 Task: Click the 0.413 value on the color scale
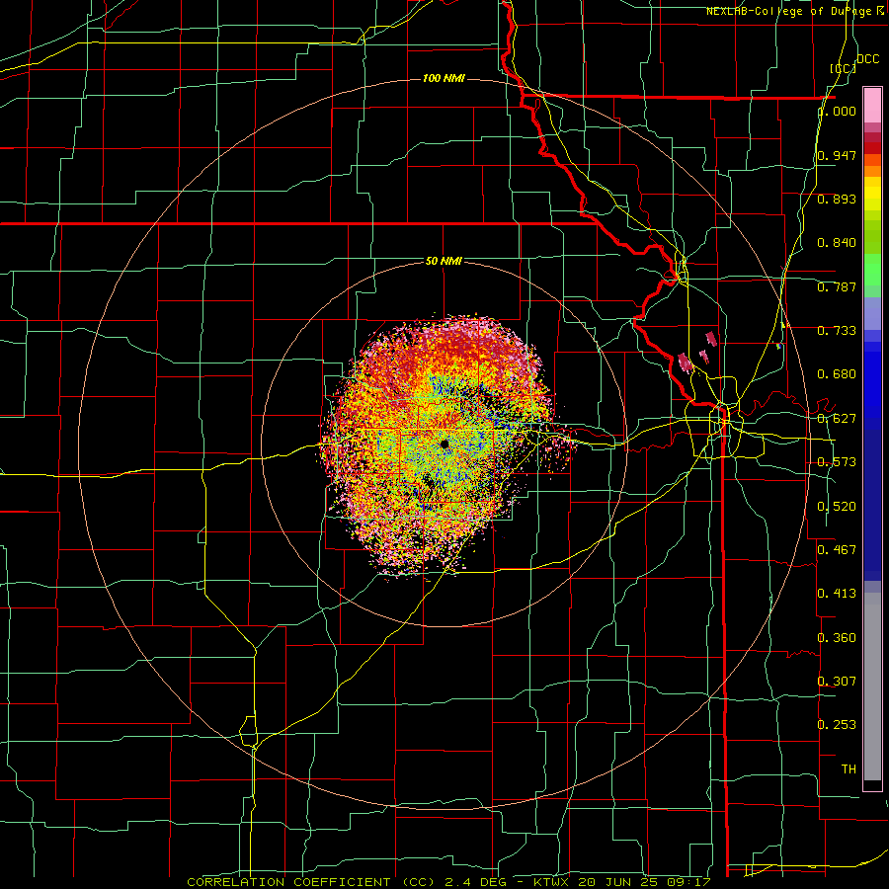tap(837, 594)
